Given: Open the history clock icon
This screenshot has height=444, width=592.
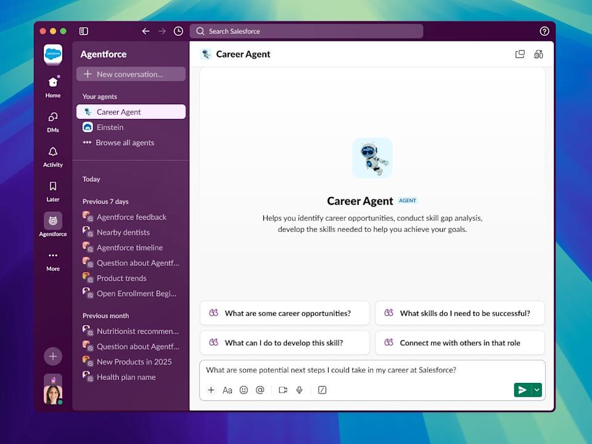Looking at the screenshot, I should 178,31.
